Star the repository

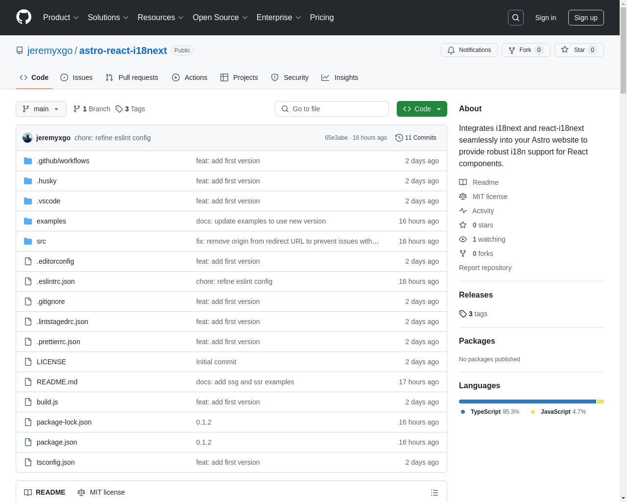pyautogui.click(x=579, y=50)
